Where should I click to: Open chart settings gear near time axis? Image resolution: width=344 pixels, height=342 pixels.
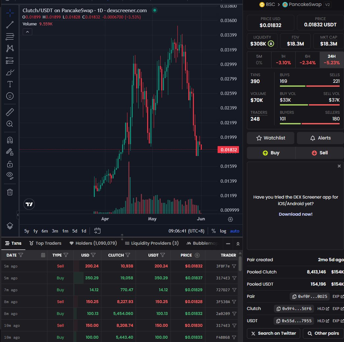click(230, 219)
